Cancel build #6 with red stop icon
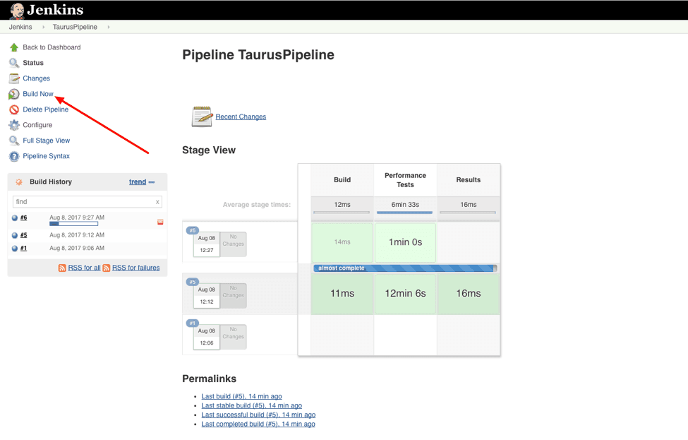This screenshot has width=688, height=440. coord(160,222)
